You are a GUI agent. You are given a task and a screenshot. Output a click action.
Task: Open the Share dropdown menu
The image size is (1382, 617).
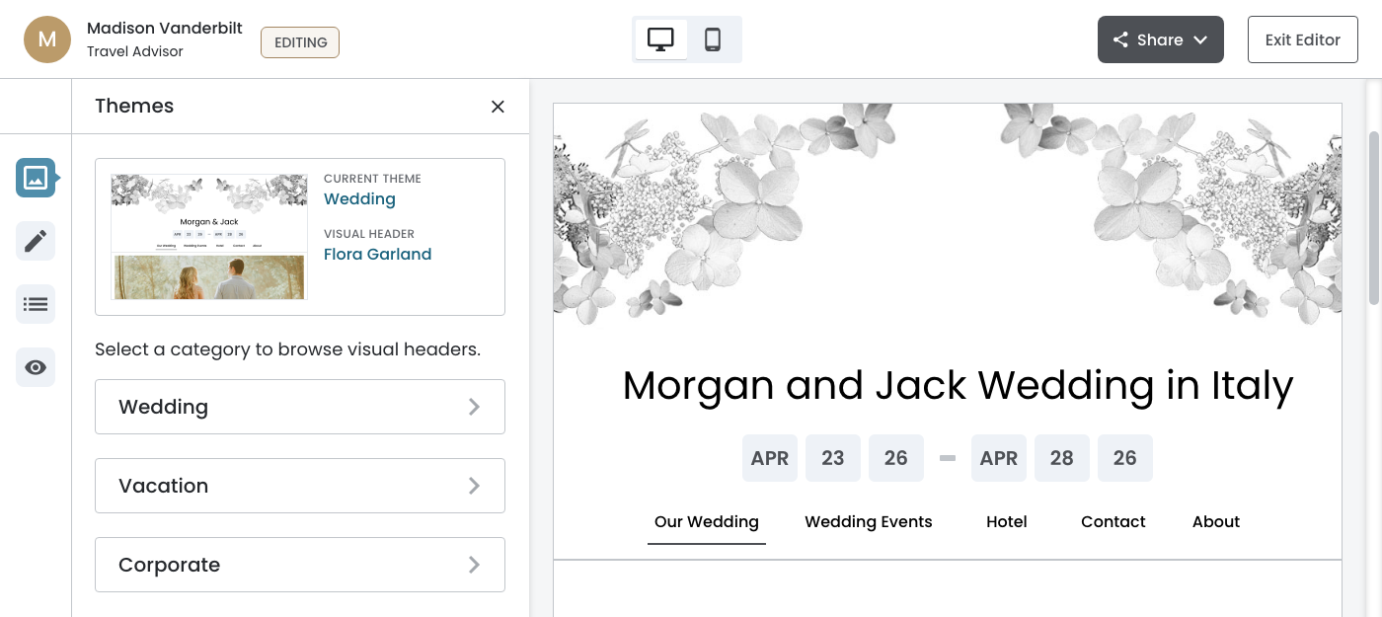[1160, 39]
